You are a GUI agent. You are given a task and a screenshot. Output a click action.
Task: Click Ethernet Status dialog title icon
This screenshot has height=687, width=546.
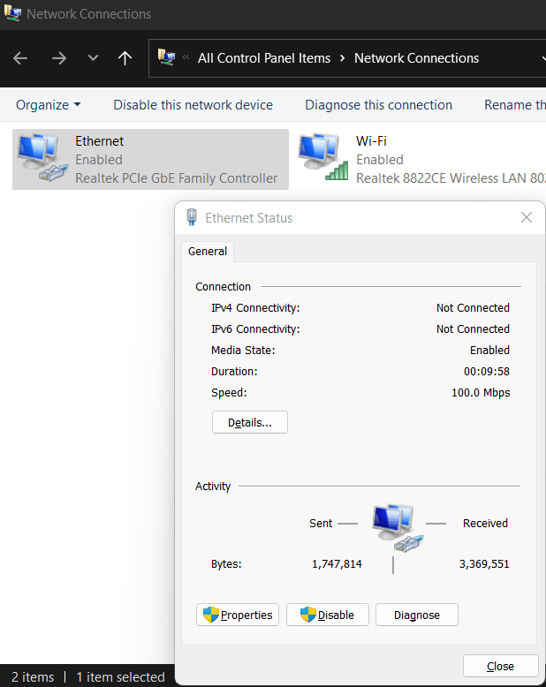pyautogui.click(x=192, y=217)
